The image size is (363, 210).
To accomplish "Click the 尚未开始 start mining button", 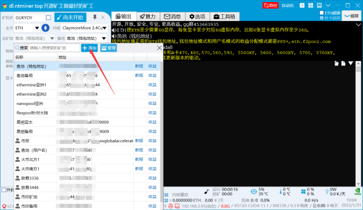I will [71, 17].
